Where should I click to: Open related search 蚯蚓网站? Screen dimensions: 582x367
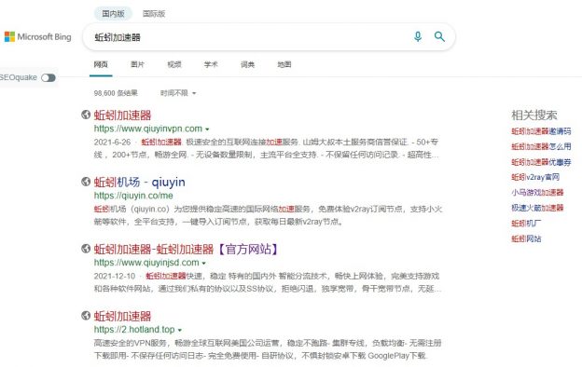526,238
